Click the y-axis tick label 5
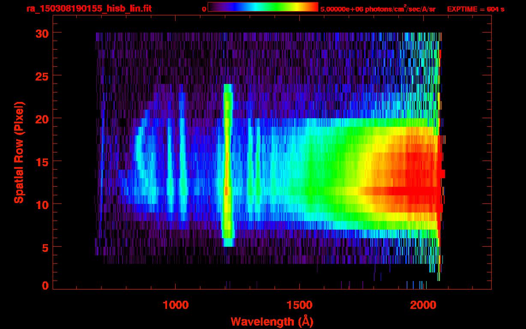 45,247
